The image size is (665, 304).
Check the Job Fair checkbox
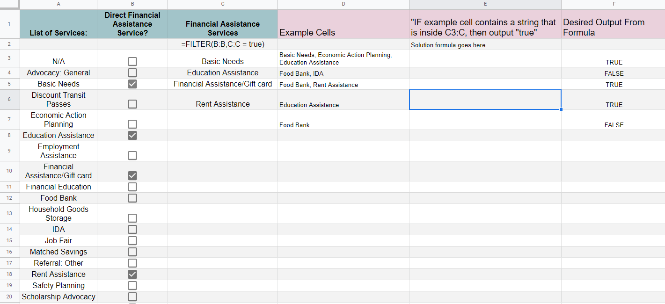coord(132,240)
